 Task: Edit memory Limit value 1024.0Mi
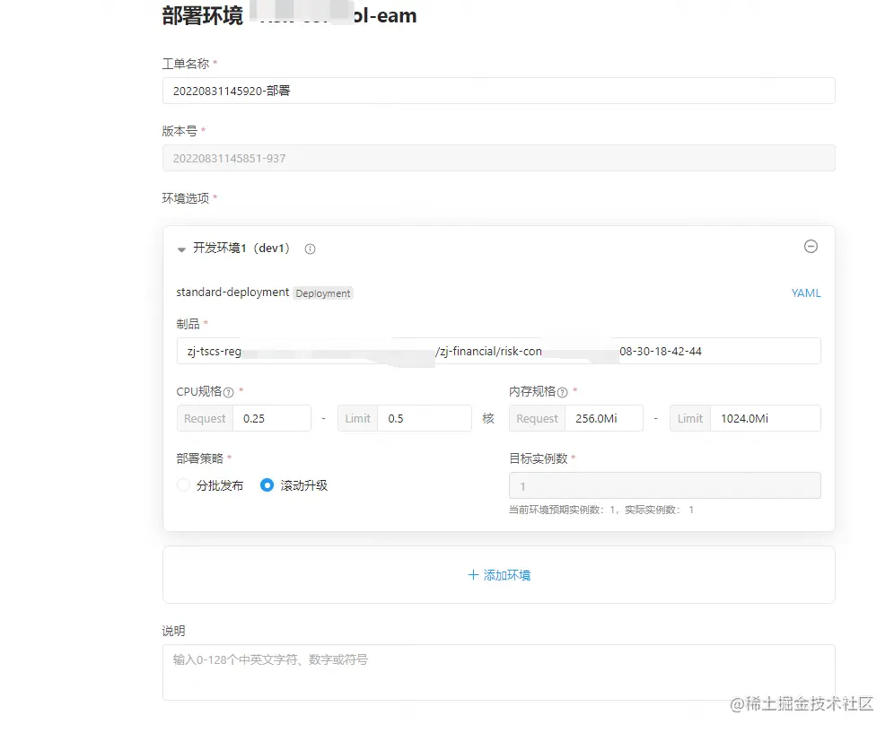click(x=766, y=418)
